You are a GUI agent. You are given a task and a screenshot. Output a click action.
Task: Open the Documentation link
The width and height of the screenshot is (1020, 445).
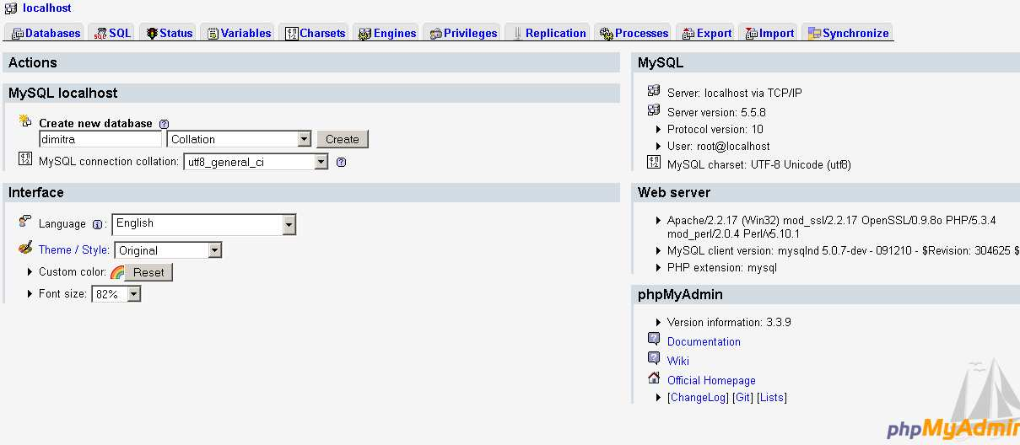pyautogui.click(x=704, y=342)
